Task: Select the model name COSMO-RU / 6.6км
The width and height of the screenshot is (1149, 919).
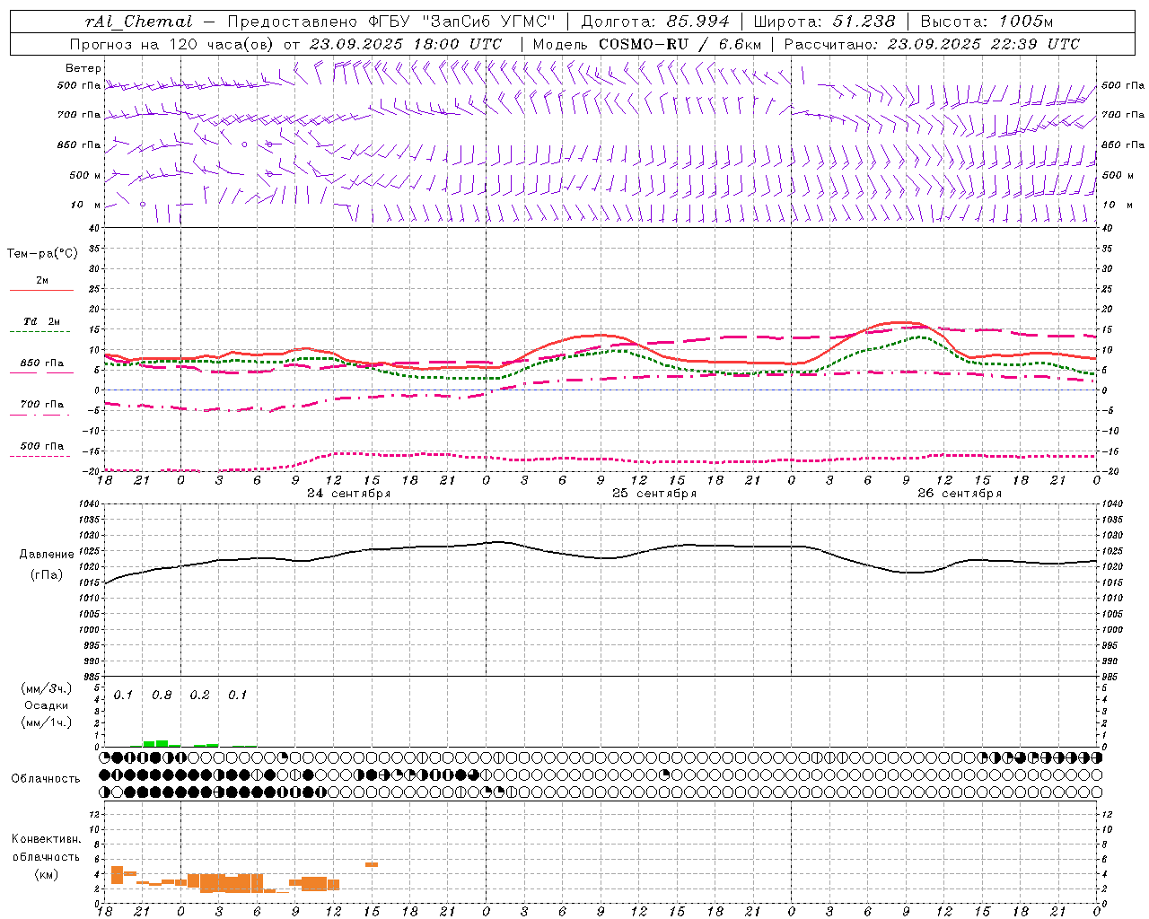Action: pyautogui.click(x=680, y=44)
